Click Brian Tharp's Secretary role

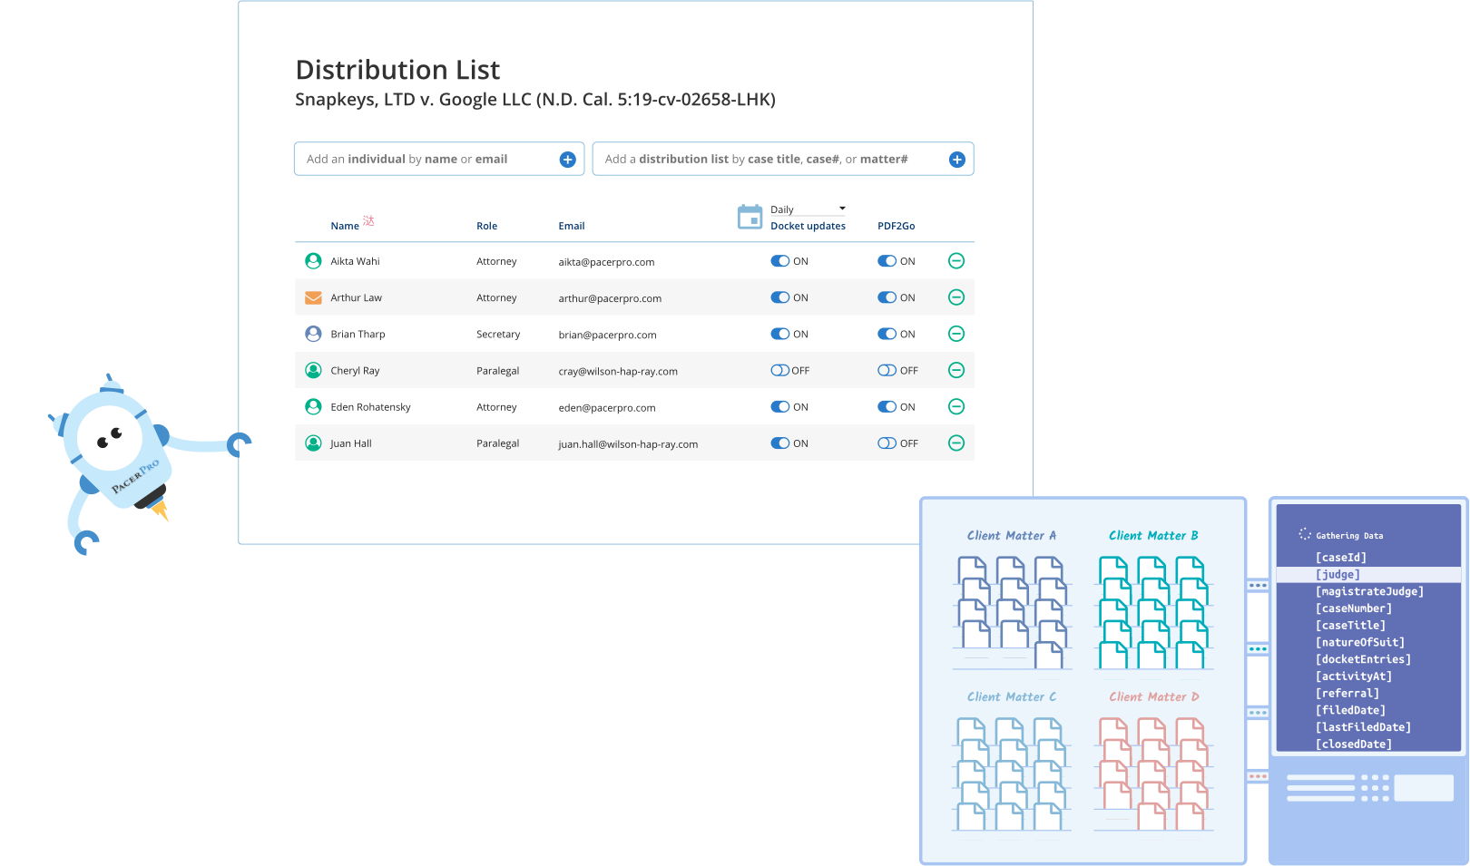click(x=498, y=335)
